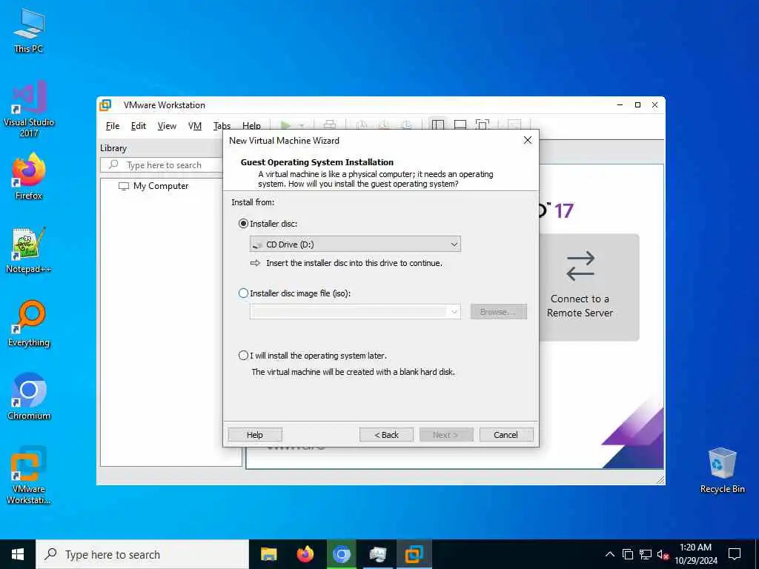The image size is (759, 569).
Task: Switch to VMware Workstation taskbar button
Action: coord(414,554)
